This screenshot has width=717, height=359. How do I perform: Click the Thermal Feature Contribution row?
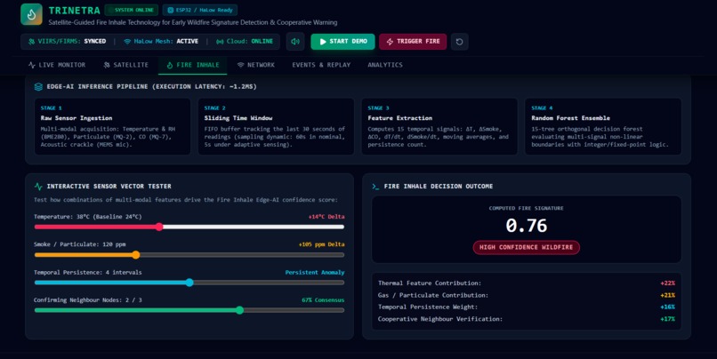pyautogui.click(x=527, y=283)
